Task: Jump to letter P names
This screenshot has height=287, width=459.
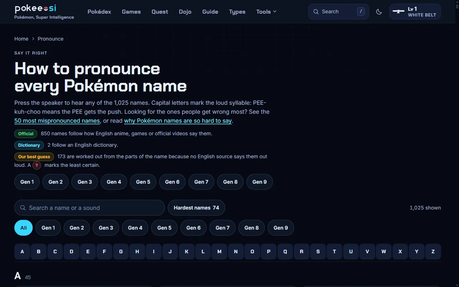Action: (x=269, y=251)
